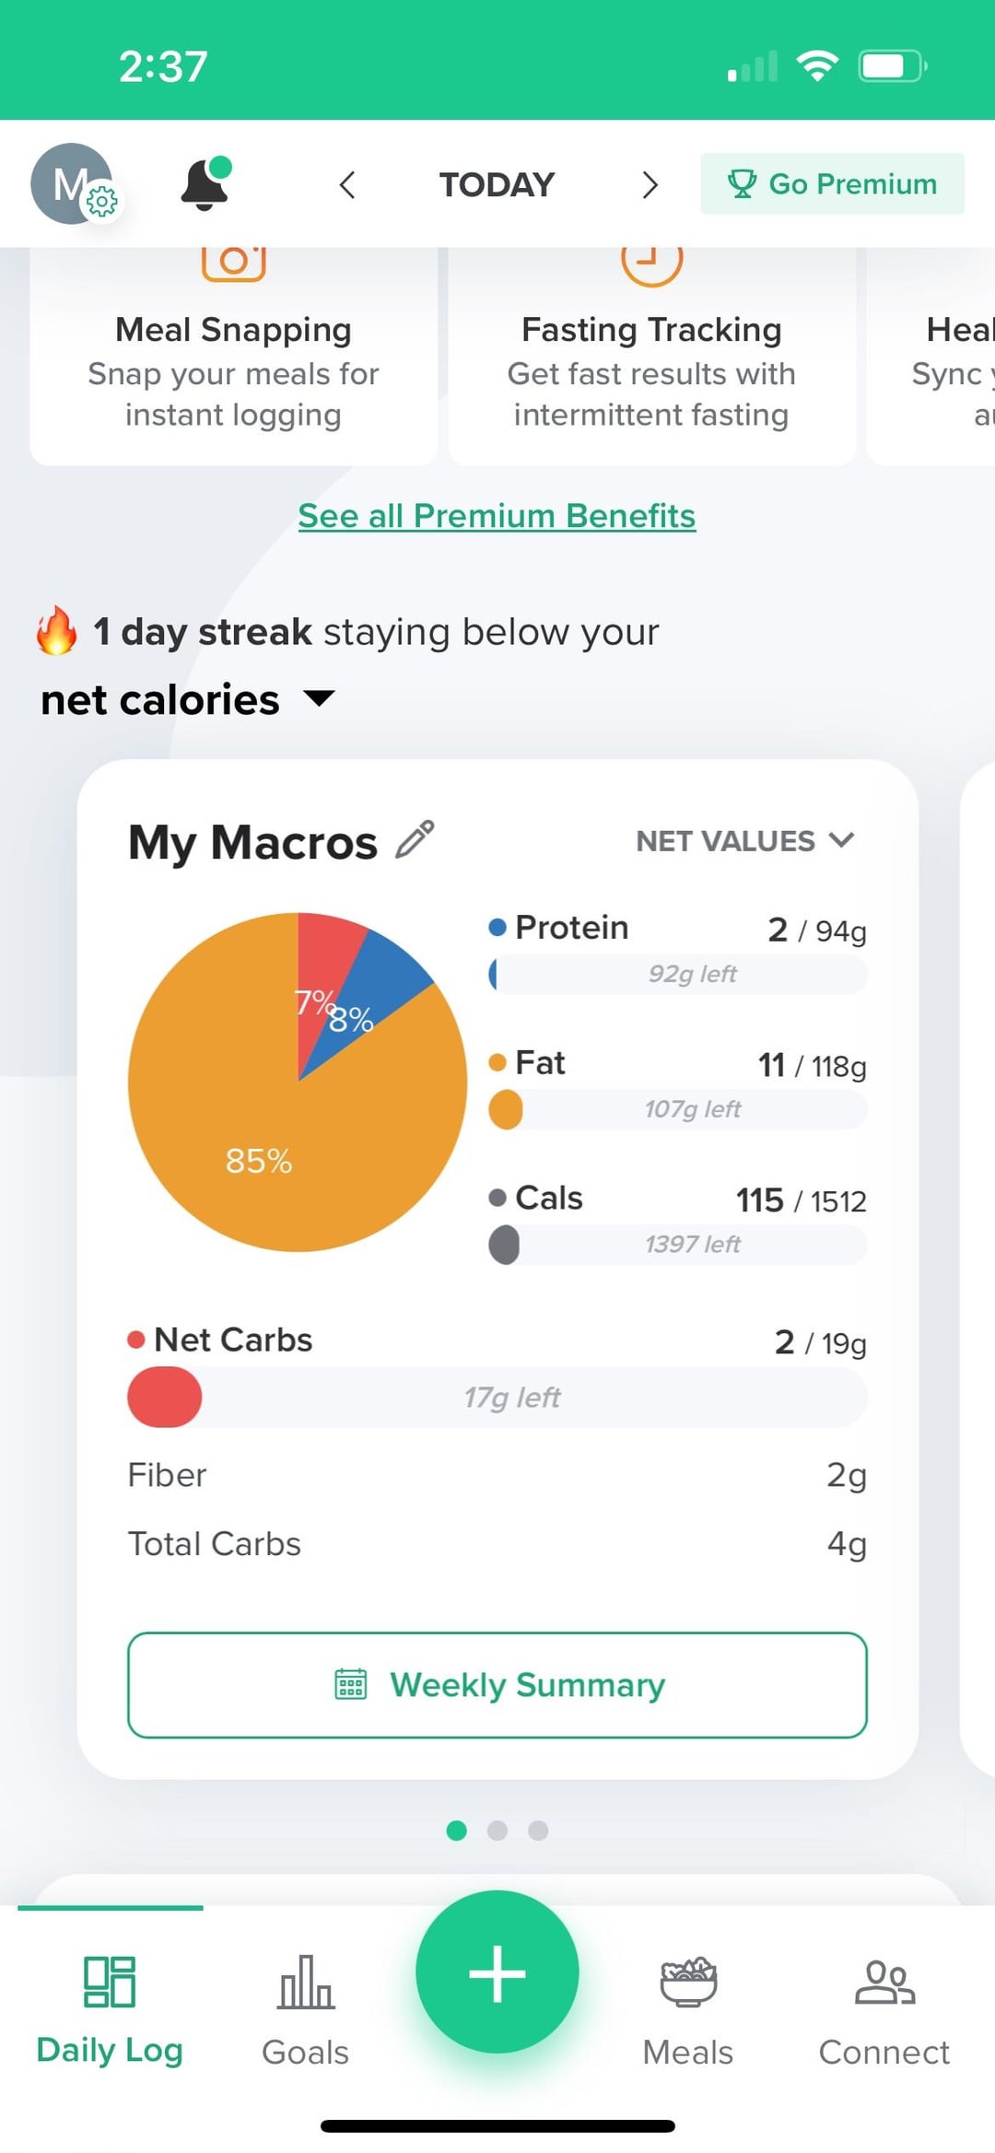
Task: Go to the next day arrow
Action: (650, 184)
